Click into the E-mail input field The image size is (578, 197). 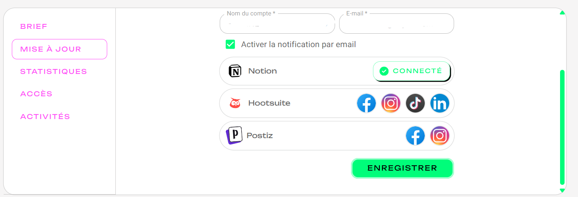(396, 25)
